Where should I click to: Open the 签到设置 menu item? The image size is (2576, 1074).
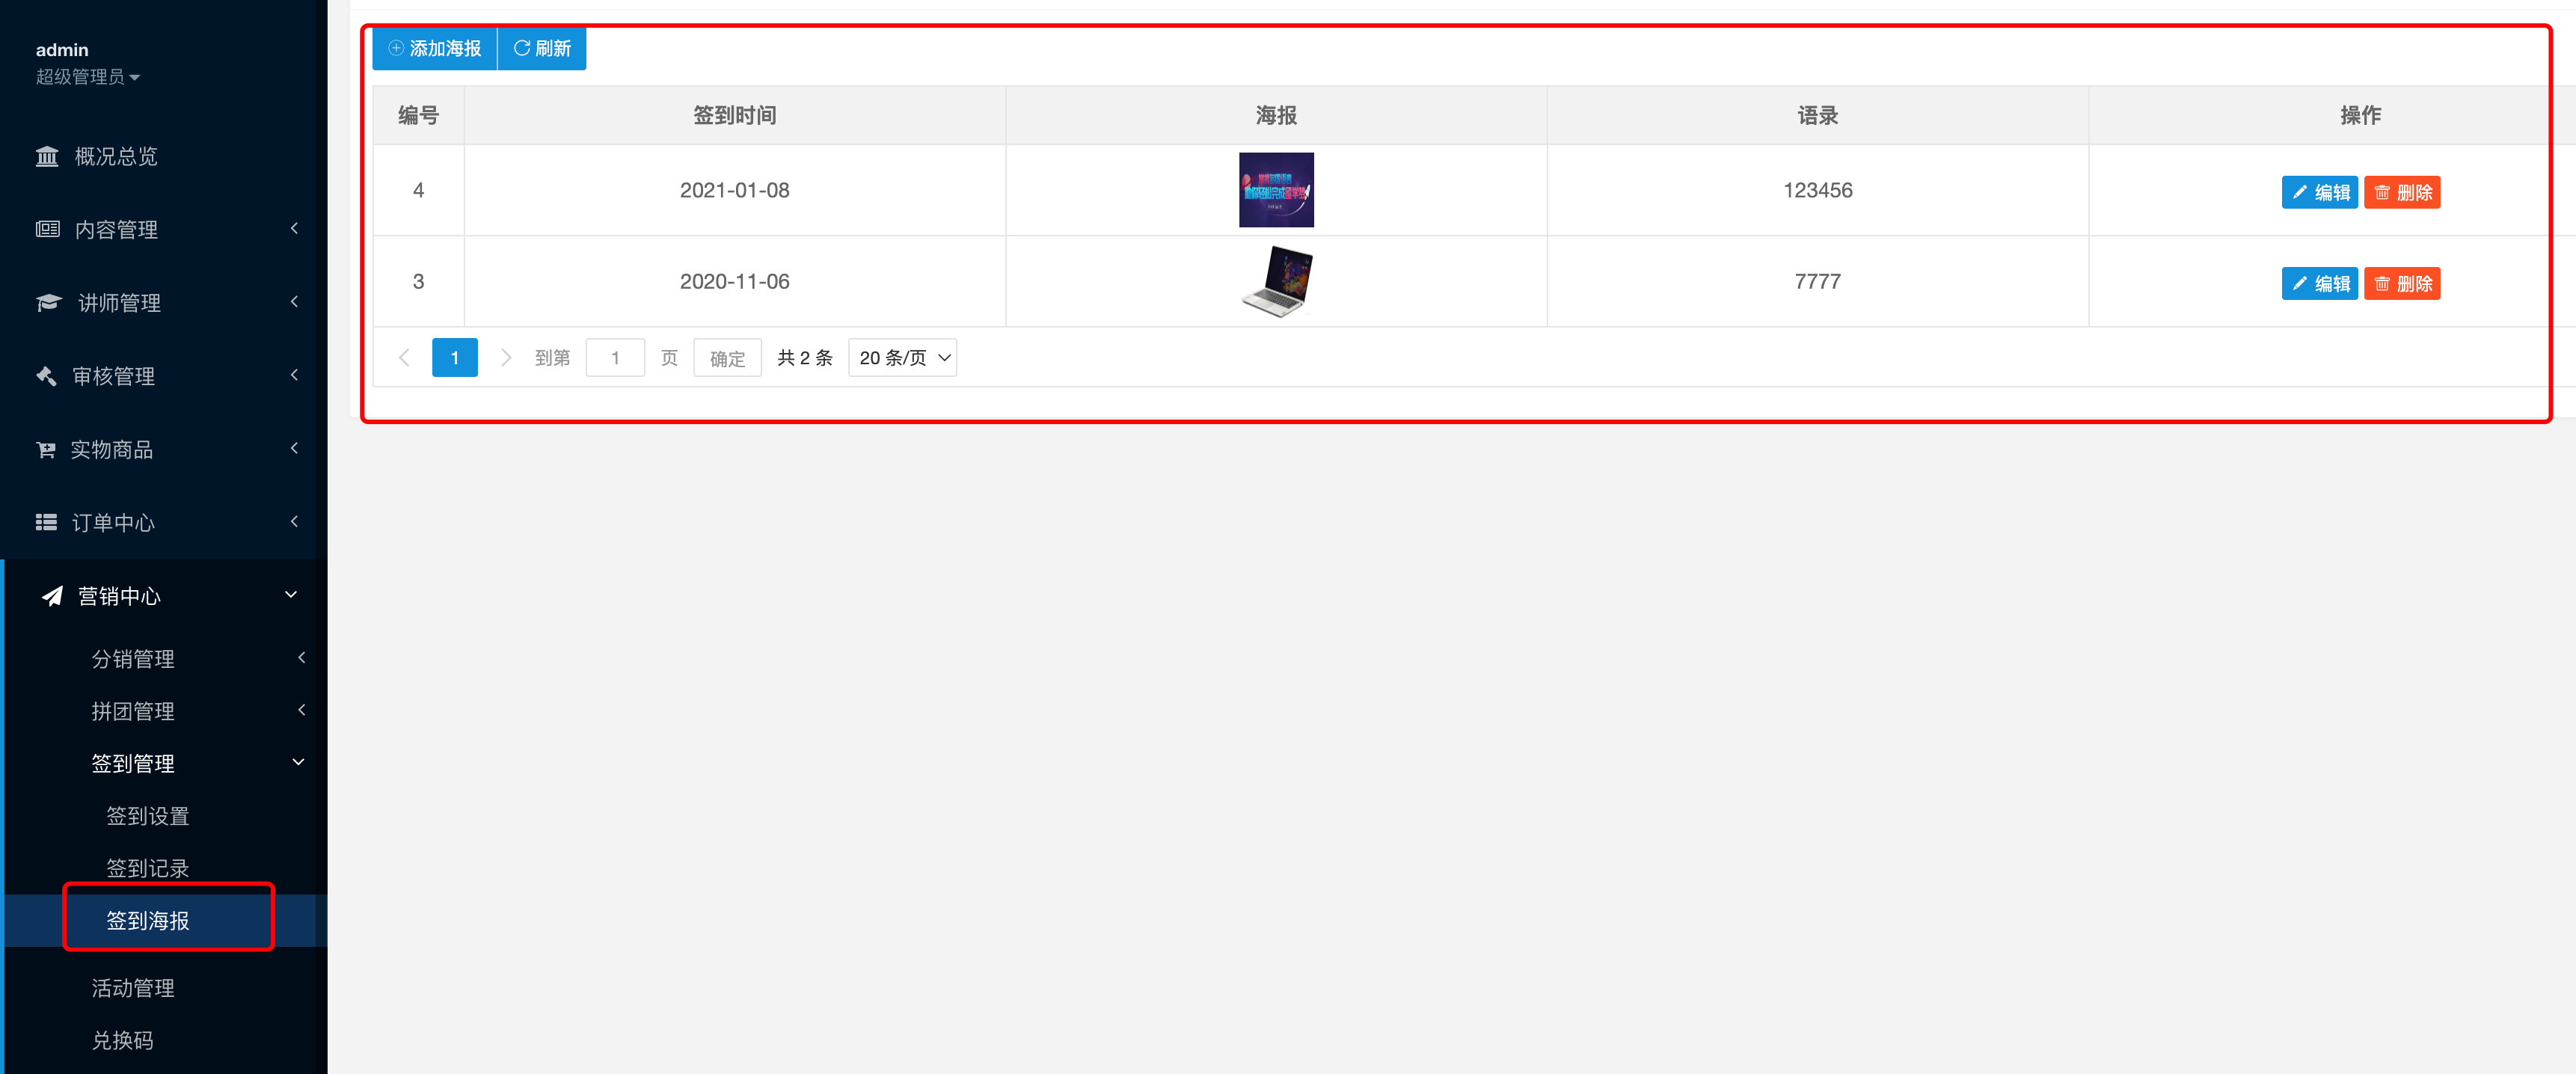(x=148, y=816)
